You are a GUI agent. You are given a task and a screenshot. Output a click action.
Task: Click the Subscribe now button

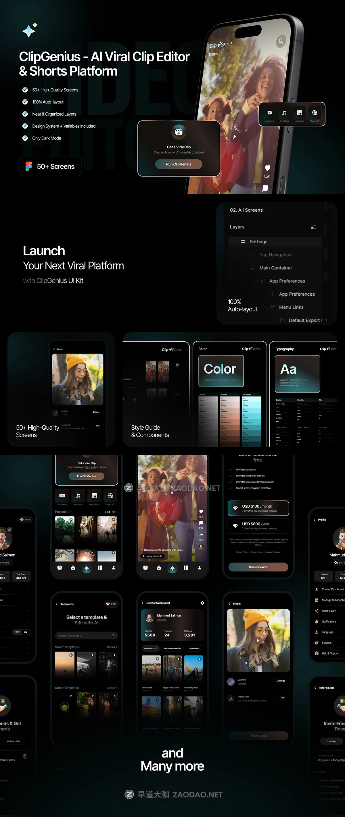[258, 567]
